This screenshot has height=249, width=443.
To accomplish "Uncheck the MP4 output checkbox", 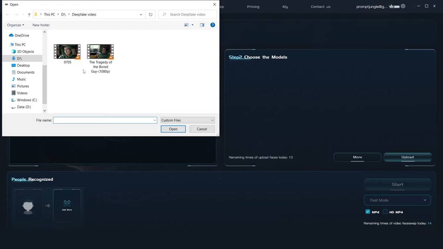I will [368, 212].
